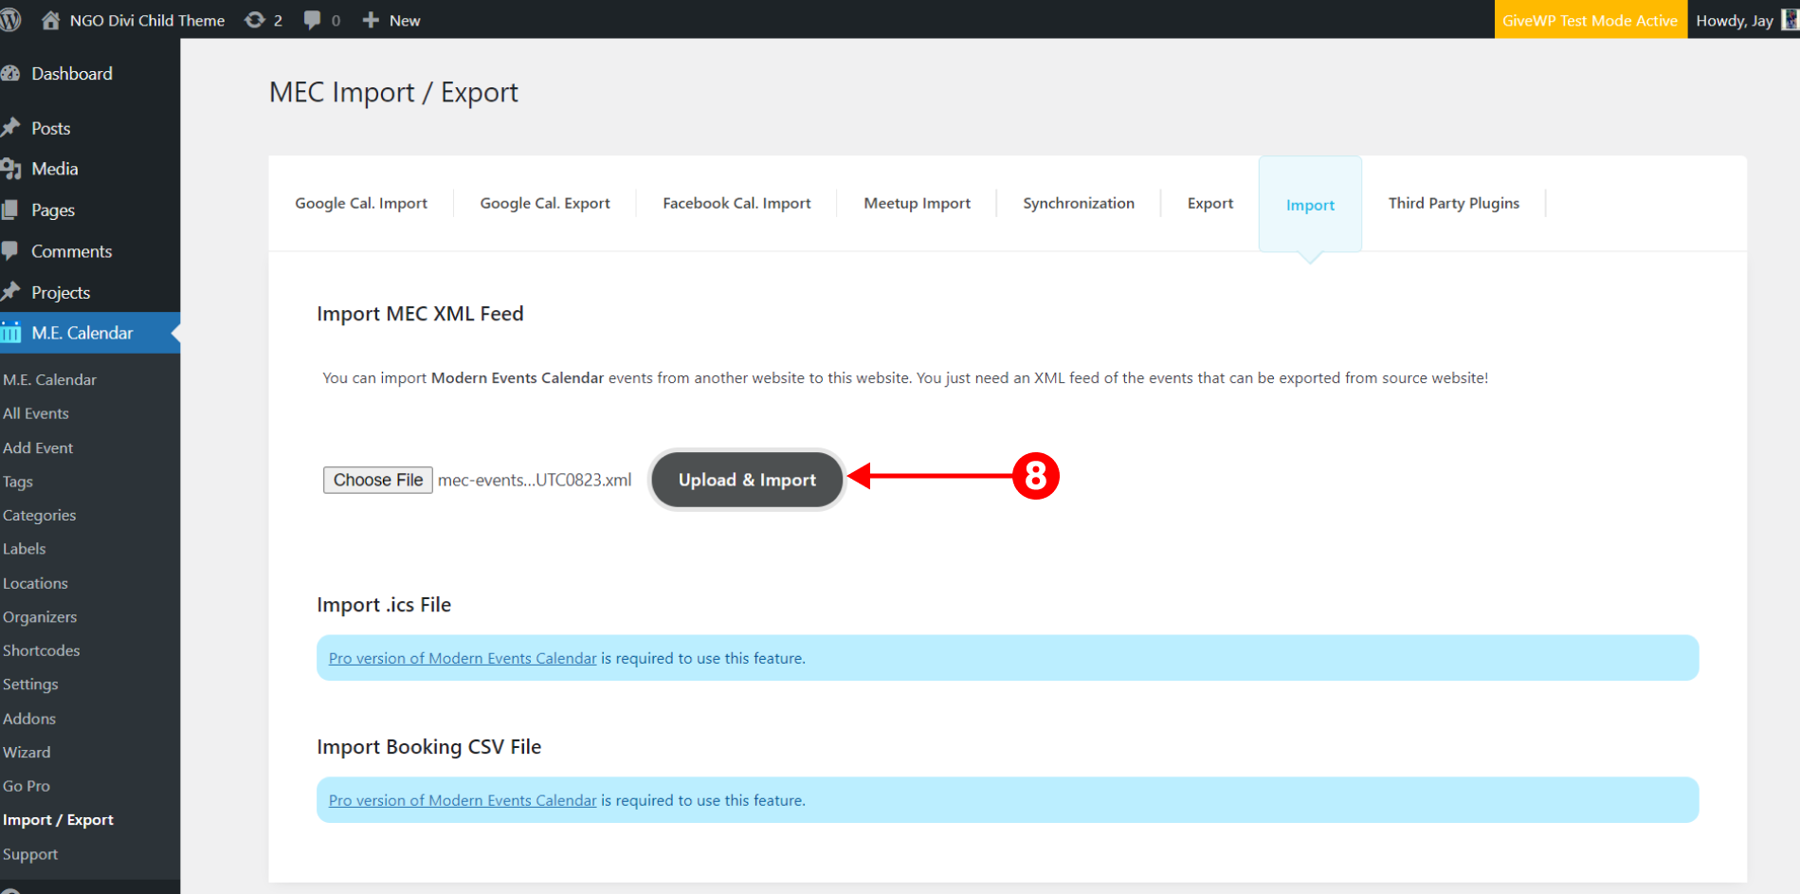Open the updates icon showing 2
1800x894 pixels.
coord(255,20)
